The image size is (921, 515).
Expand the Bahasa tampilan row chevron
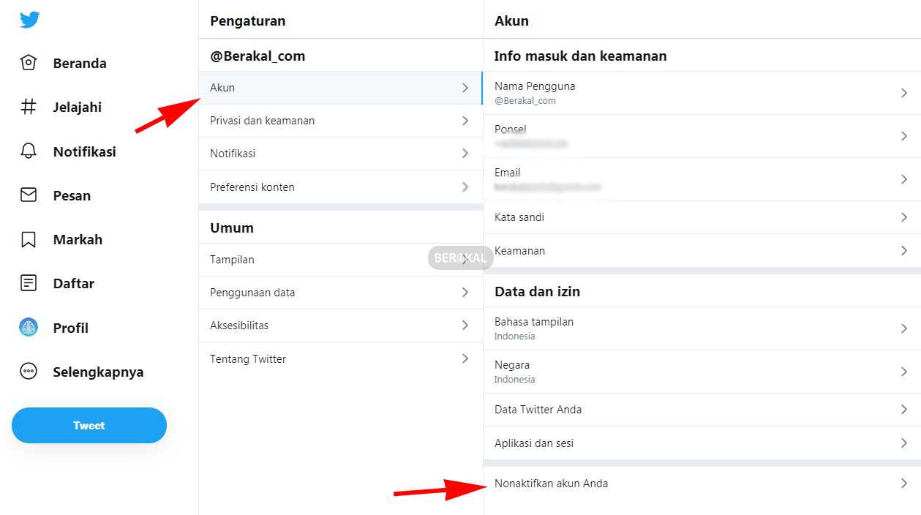pos(904,328)
